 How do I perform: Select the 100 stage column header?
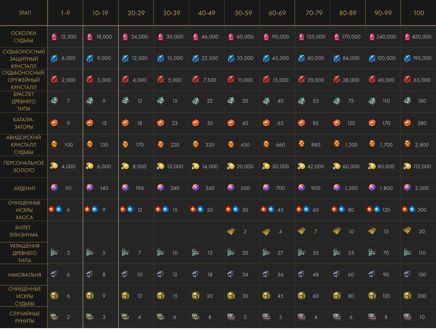pos(419,13)
